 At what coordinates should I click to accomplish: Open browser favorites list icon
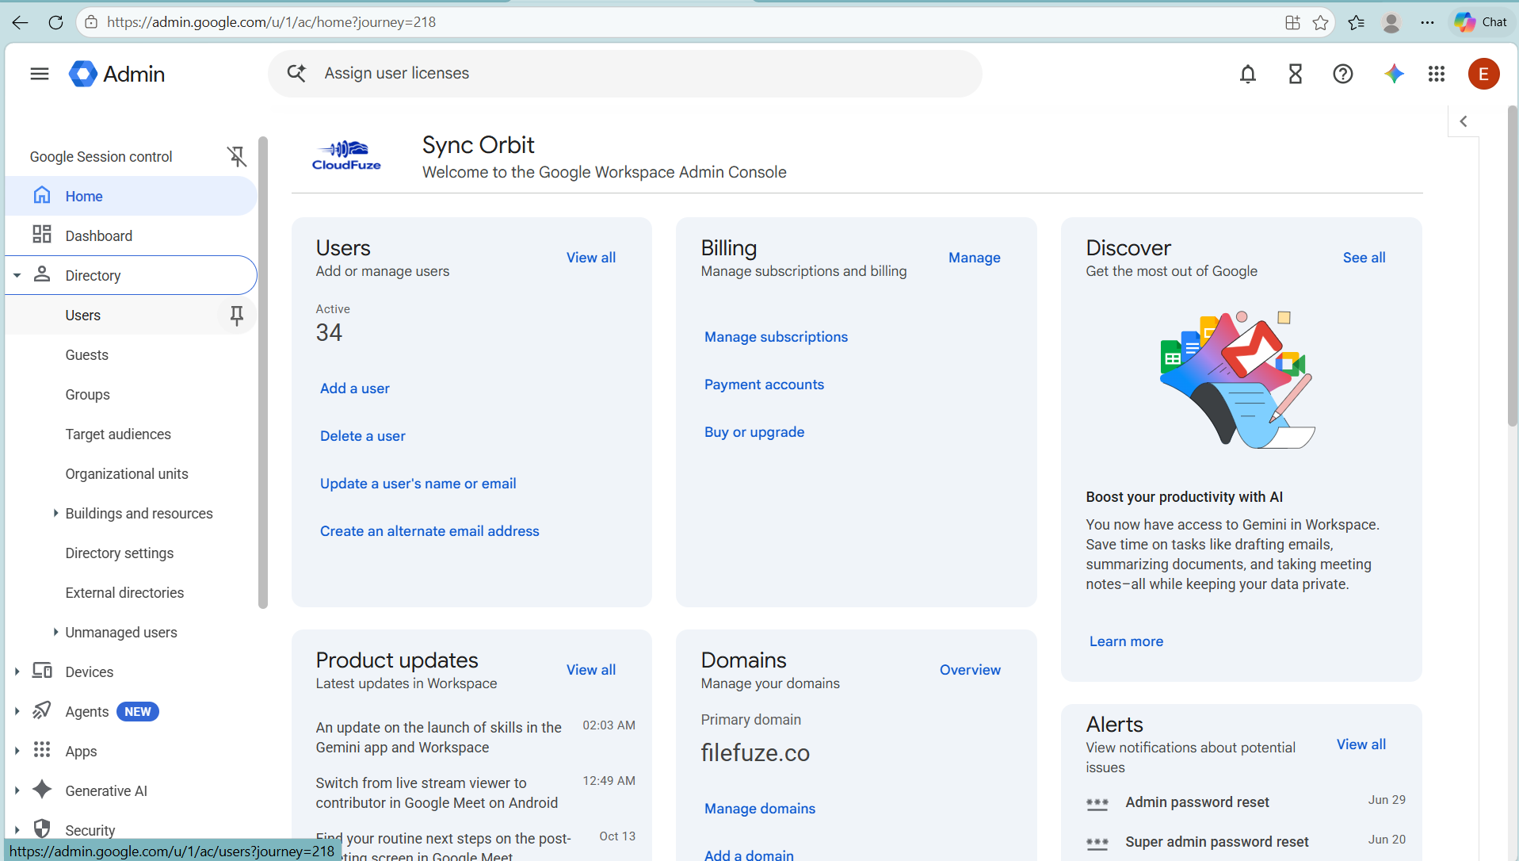[x=1356, y=22]
